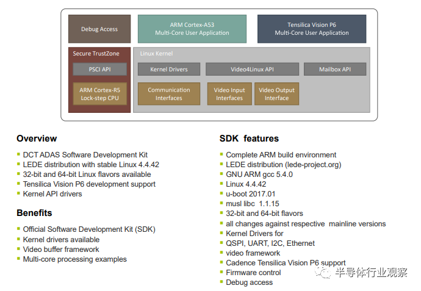The height and width of the screenshot is (291, 421).
Task: Click 'u-boot 2017.01' bullet
Action: click(251, 194)
